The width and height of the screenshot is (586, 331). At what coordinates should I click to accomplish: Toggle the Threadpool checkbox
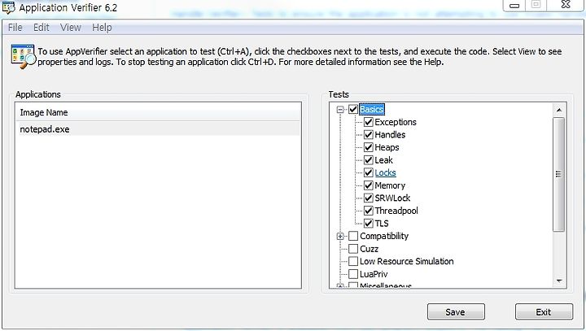[369, 211]
